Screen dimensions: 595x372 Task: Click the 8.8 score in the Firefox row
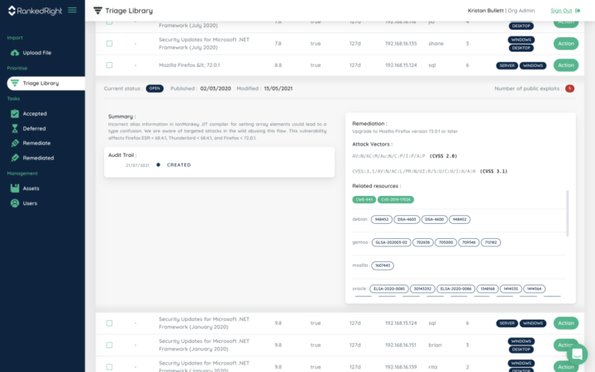coord(278,65)
